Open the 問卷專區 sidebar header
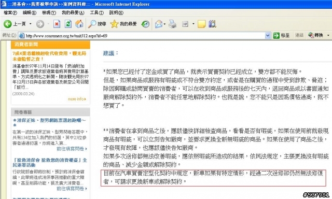Viewport: 332px width, 199px height. tap(50, 112)
